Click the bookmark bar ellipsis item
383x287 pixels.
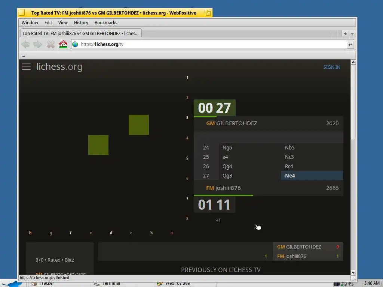click(23, 56)
